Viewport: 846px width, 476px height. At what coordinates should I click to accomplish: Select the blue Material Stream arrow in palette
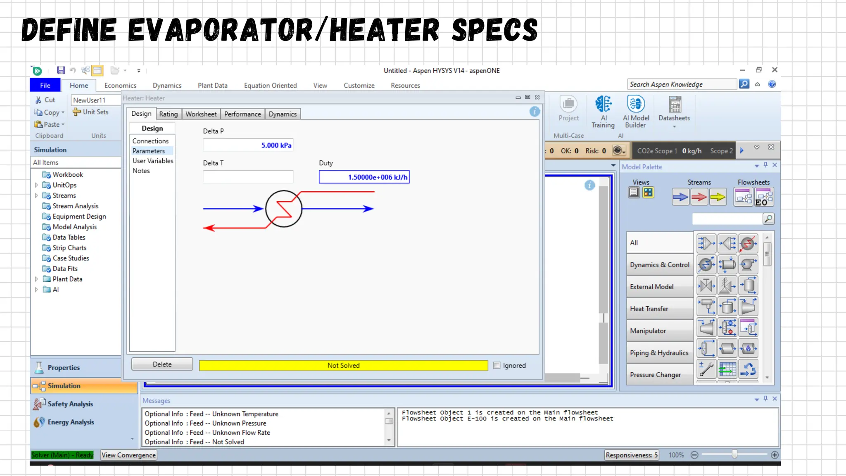(x=680, y=197)
